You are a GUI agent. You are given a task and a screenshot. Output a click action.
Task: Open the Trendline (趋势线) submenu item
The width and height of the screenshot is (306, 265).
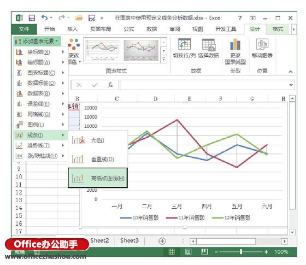pos(40,145)
